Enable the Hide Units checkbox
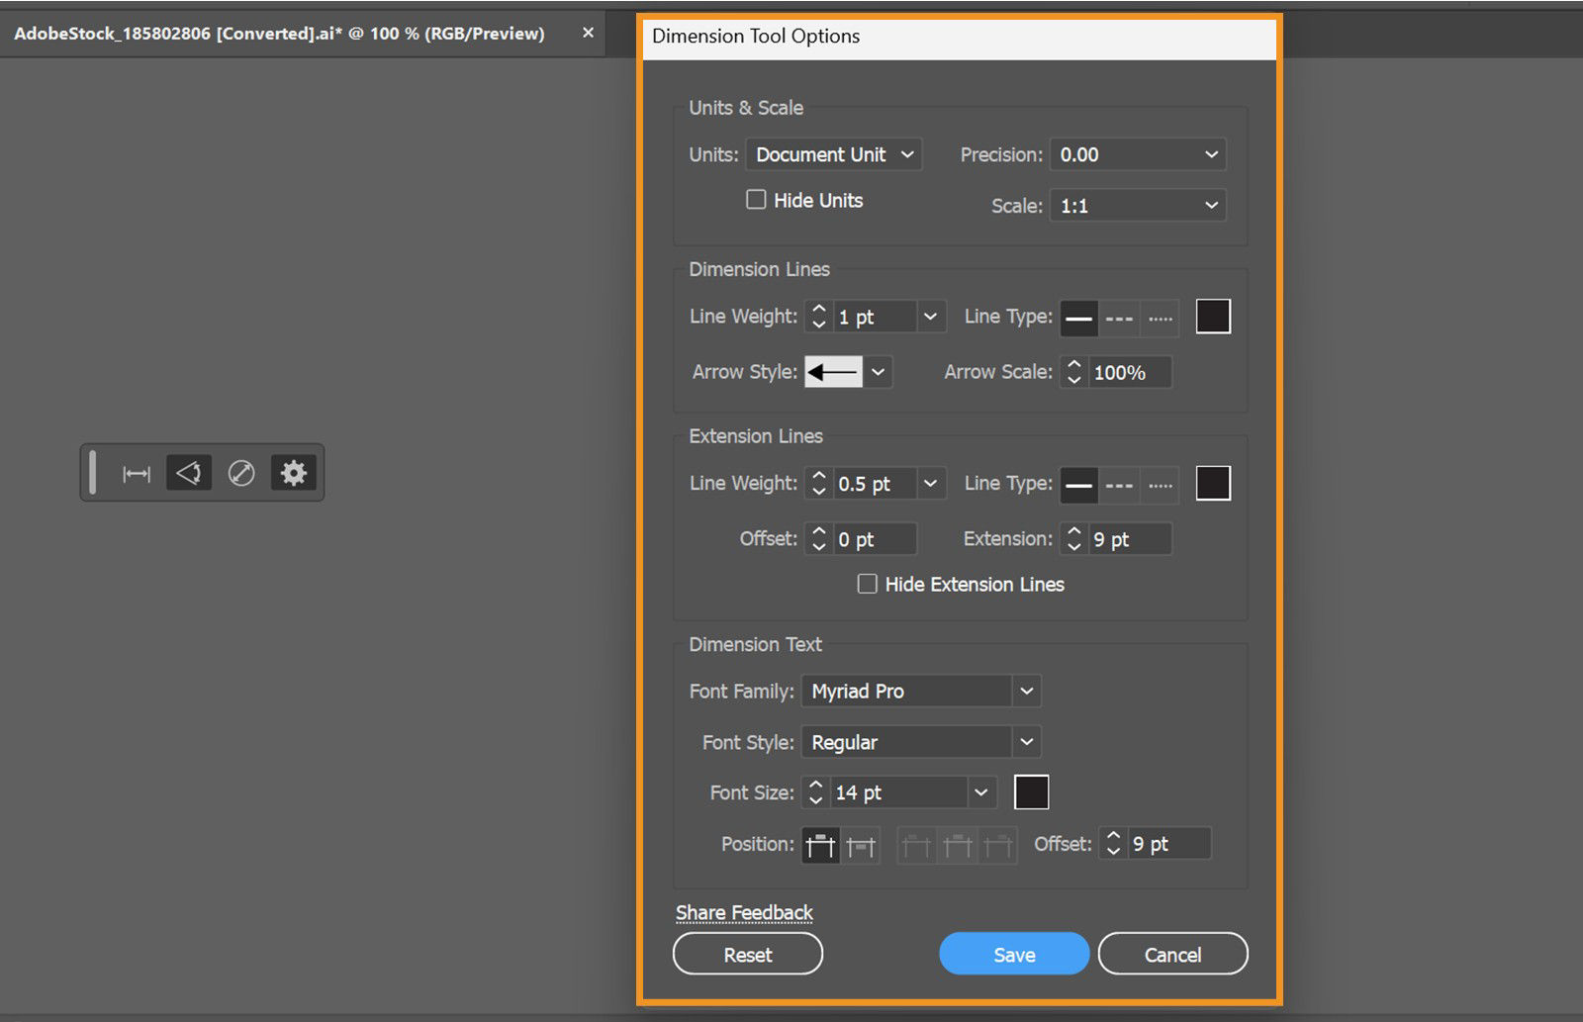 pyautogui.click(x=756, y=199)
